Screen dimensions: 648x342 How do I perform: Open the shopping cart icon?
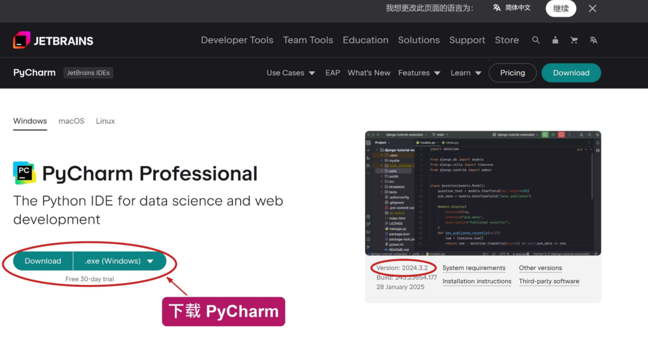[x=574, y=40]
